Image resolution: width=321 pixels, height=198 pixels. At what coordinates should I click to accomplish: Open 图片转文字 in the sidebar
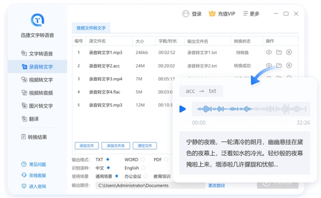tap(37, 106)
